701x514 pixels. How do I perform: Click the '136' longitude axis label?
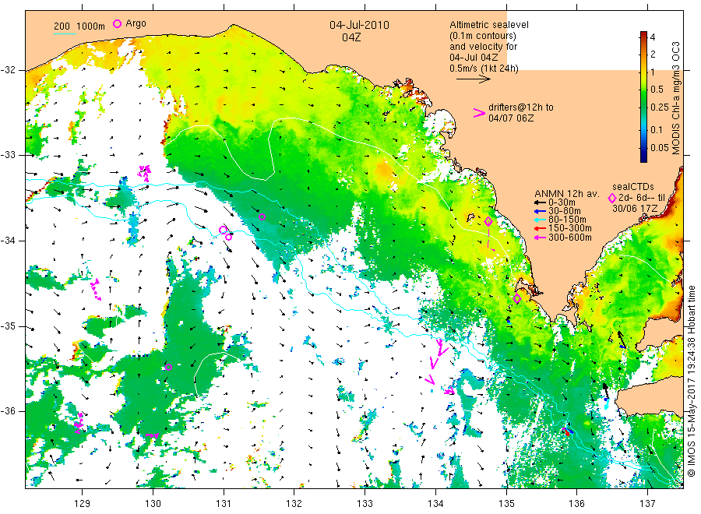576,504
